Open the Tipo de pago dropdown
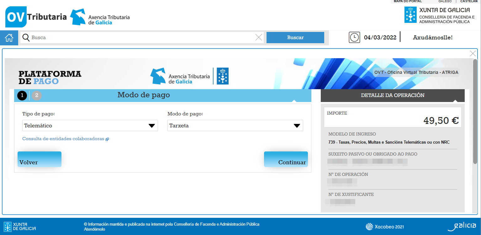Screen dimensions: 481x235 tap(90, 125)
